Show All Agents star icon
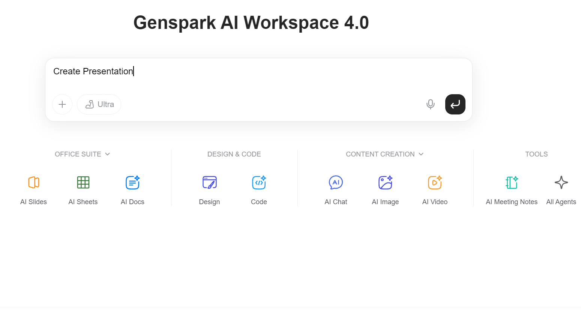 tap(561, 182)
